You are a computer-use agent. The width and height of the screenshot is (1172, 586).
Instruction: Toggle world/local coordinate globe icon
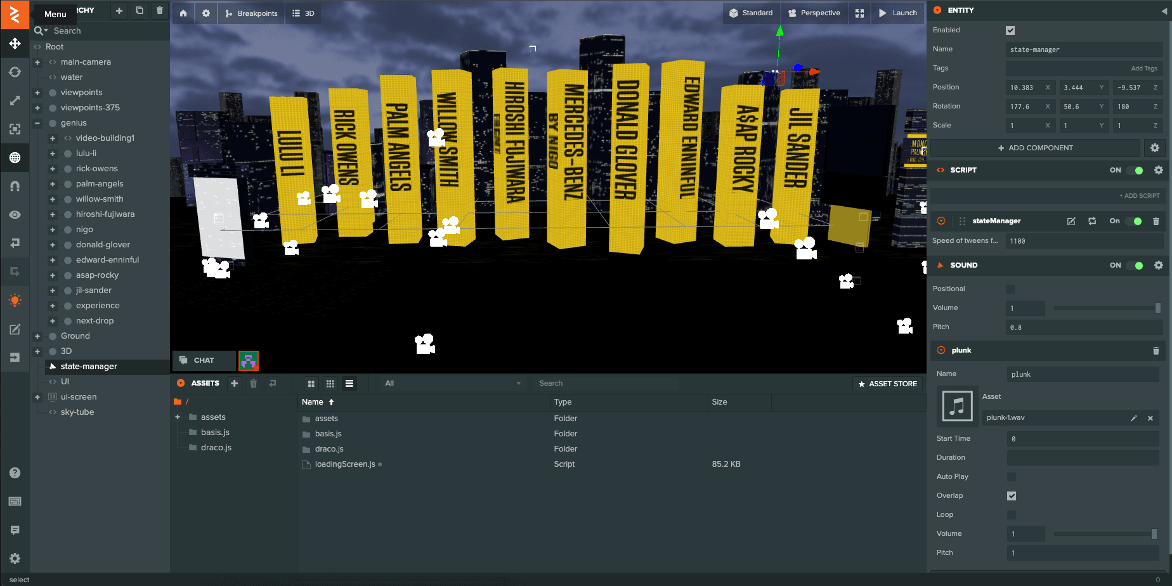pyautogui.click(x=15, y=158)
